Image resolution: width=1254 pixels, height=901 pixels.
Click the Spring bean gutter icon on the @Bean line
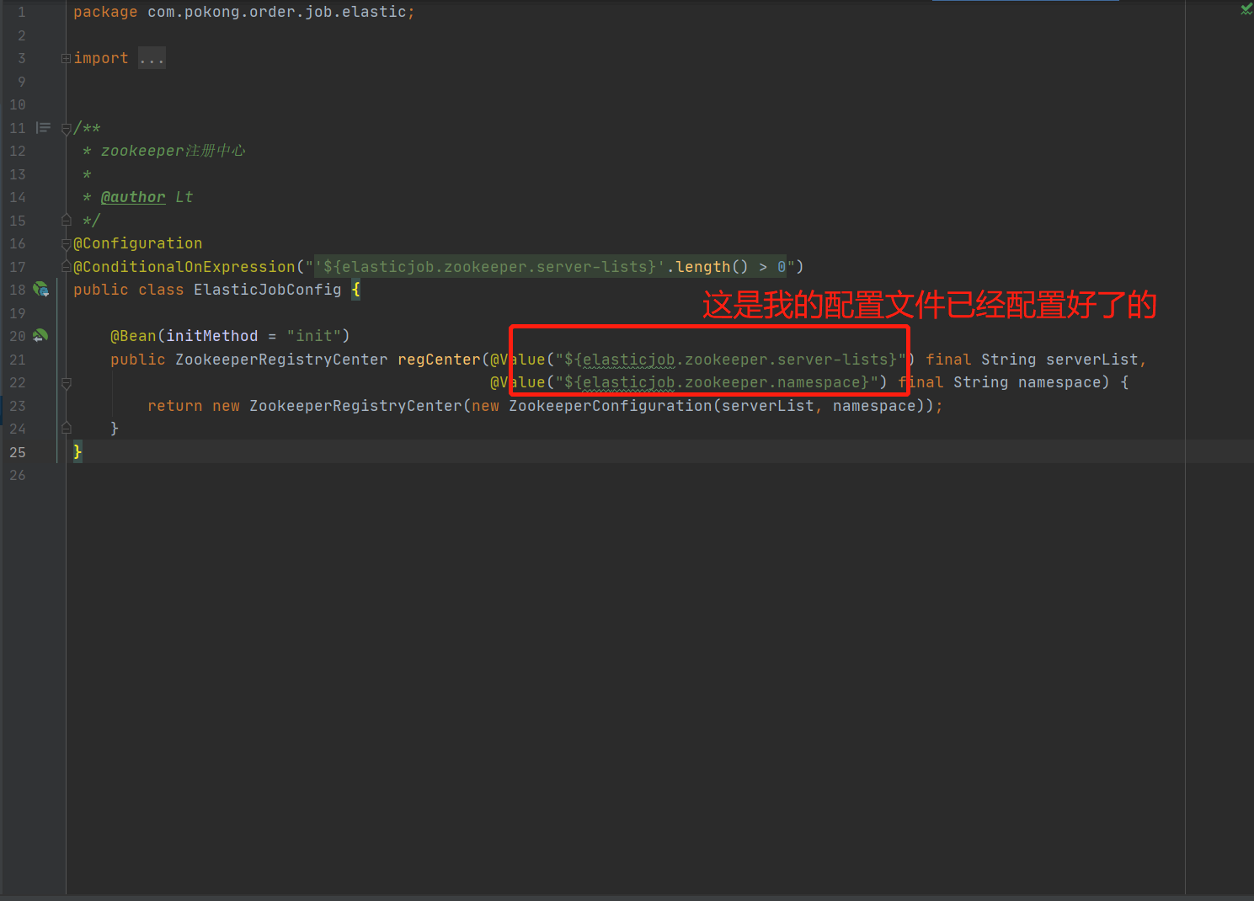[x=40, y=335]
